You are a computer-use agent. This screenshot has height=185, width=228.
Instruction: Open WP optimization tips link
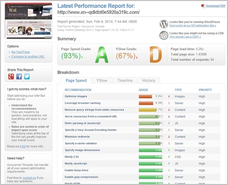coord(193,26)
